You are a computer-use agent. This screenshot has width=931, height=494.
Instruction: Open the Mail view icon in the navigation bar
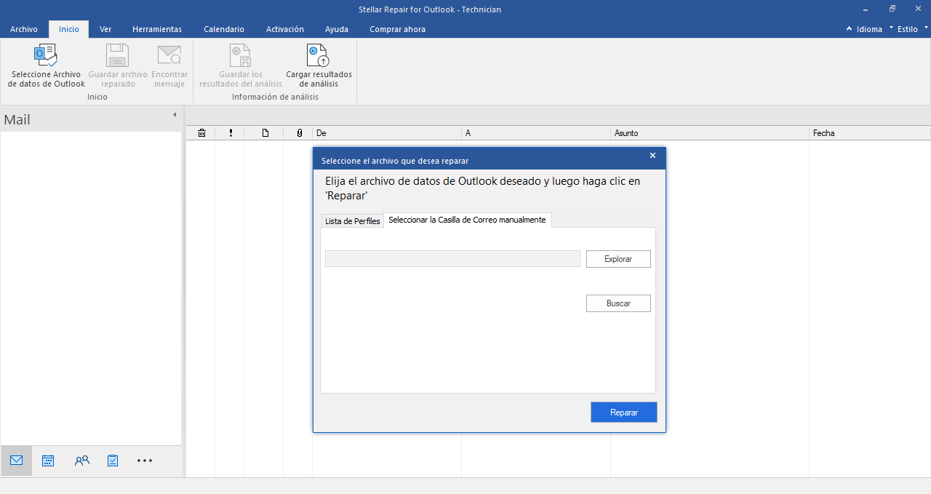(x=16, y=461)
